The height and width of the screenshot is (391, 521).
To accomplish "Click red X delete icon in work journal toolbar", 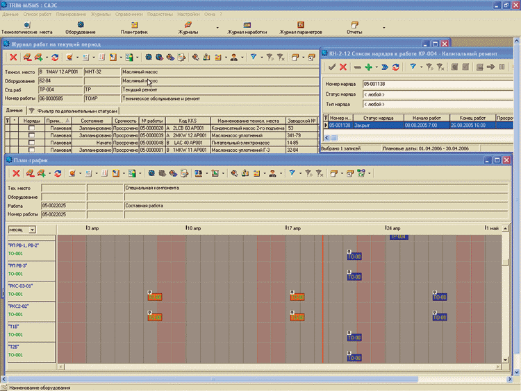I will [13, 57].
